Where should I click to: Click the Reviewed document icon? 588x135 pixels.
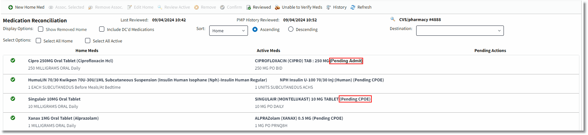[x=249, y=7]
